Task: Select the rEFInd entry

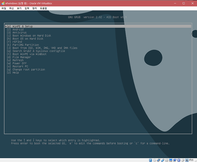Action: [x=98, y=42]
